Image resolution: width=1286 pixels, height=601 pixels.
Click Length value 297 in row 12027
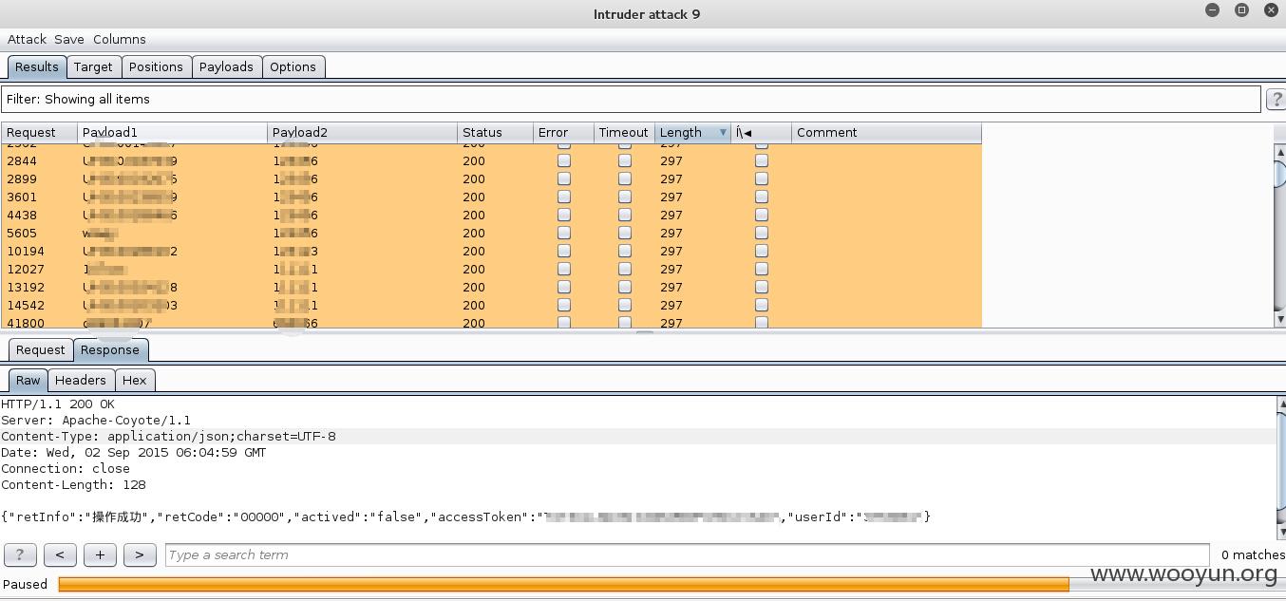click(671, 269)
